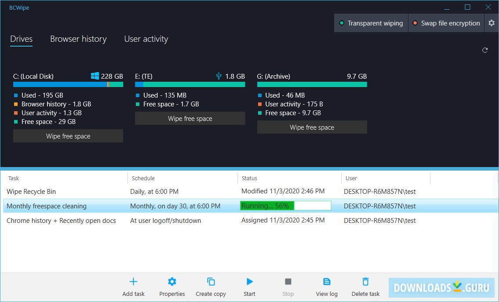Click the Delete task trash icon
The height and width of the screenshot is (302, 499).
(365, 282)
